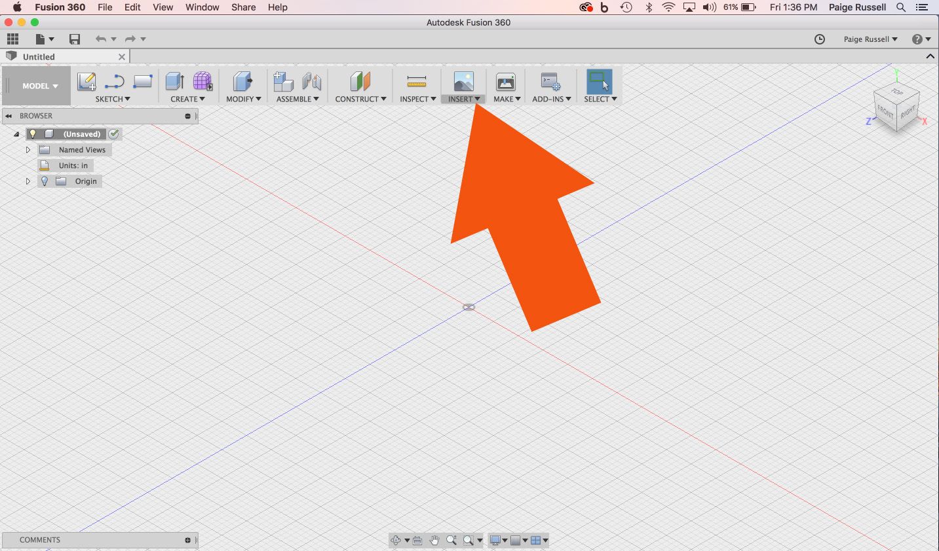Open the 3D Print make icon
Viewport: 939px width, 551px height.
tap(506, 82)
